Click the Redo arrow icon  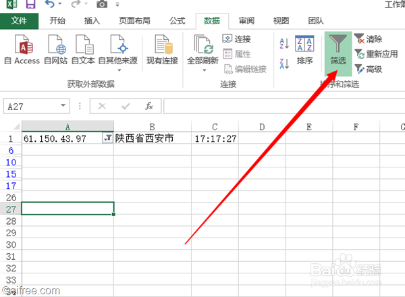click(x=76, y=4)
